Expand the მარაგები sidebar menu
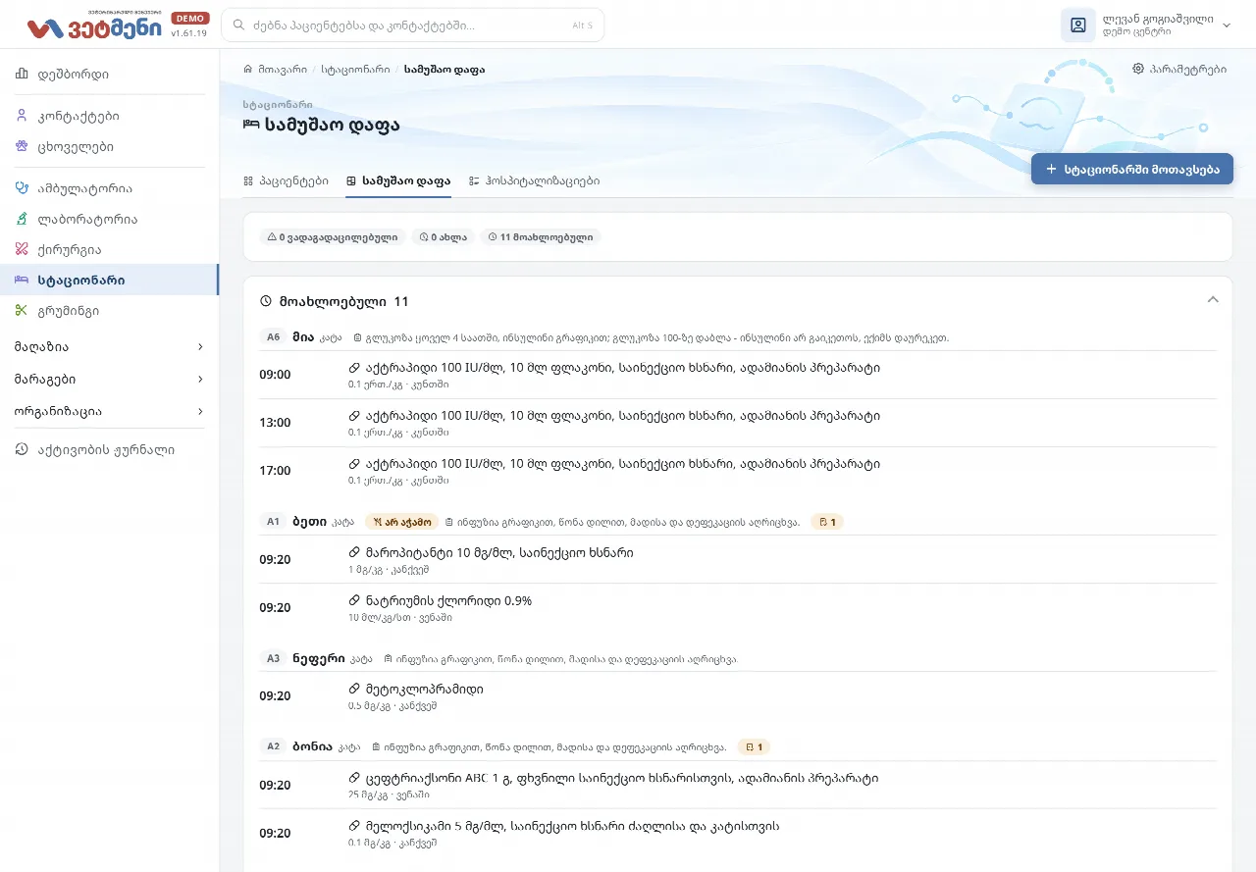Image resolution: width=1256 pixels, height=872 pixels. point(109,379)
